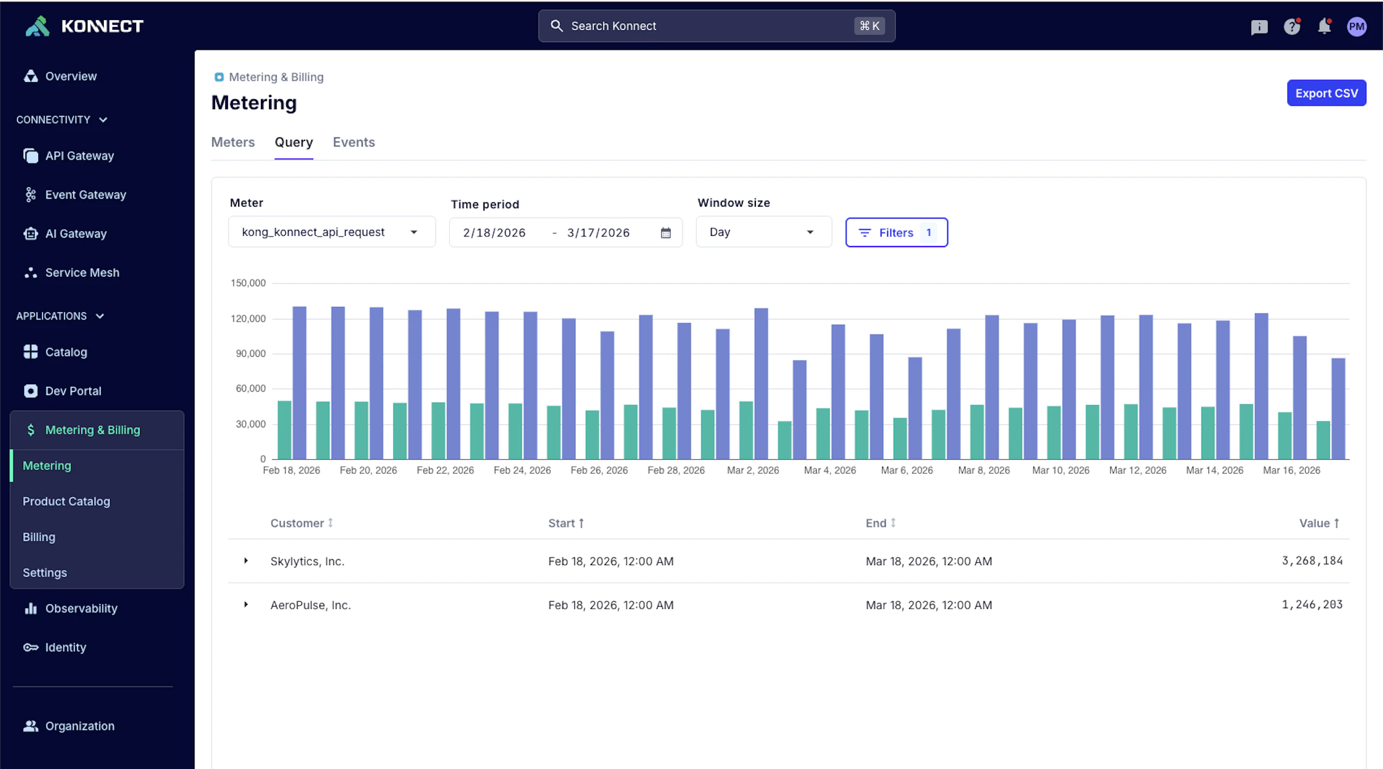1383x769 pixels.
Task: Click the Konnect logo
Action: tap(84, 26)
